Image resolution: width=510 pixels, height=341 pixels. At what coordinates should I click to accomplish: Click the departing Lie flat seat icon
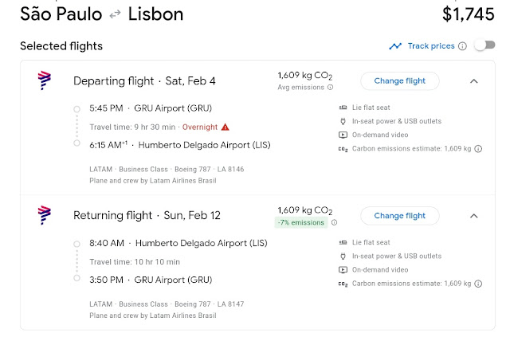pyautogui.click(x=343, y=108)
